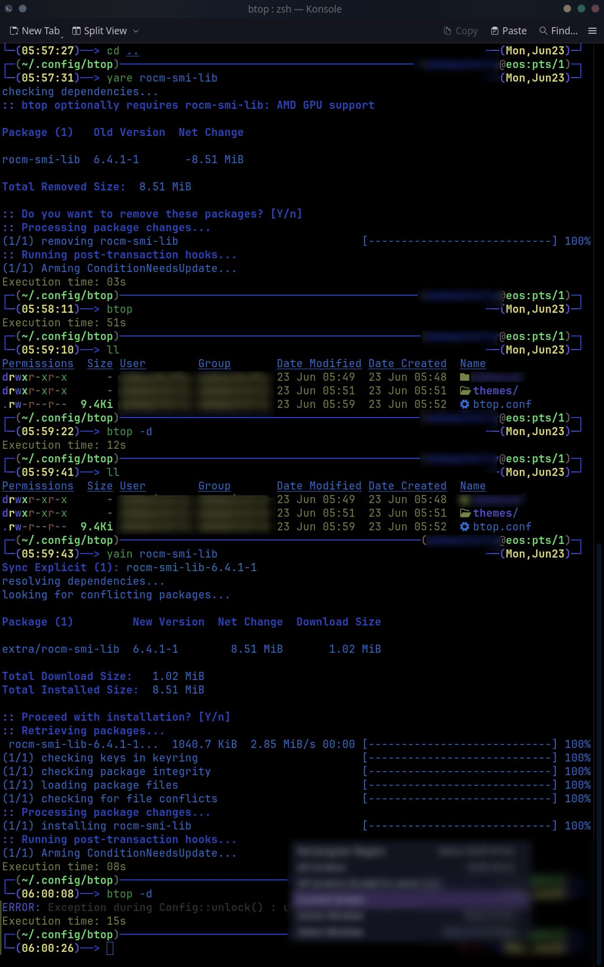Click the themes/ folder icon in second listing
Screen dimensions: 604x967
click(465, 513)
